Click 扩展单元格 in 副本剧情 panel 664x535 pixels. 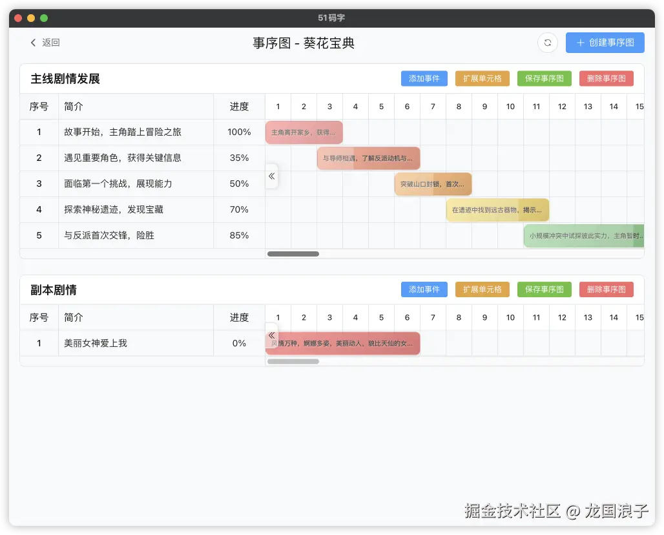tap(482, 289)
